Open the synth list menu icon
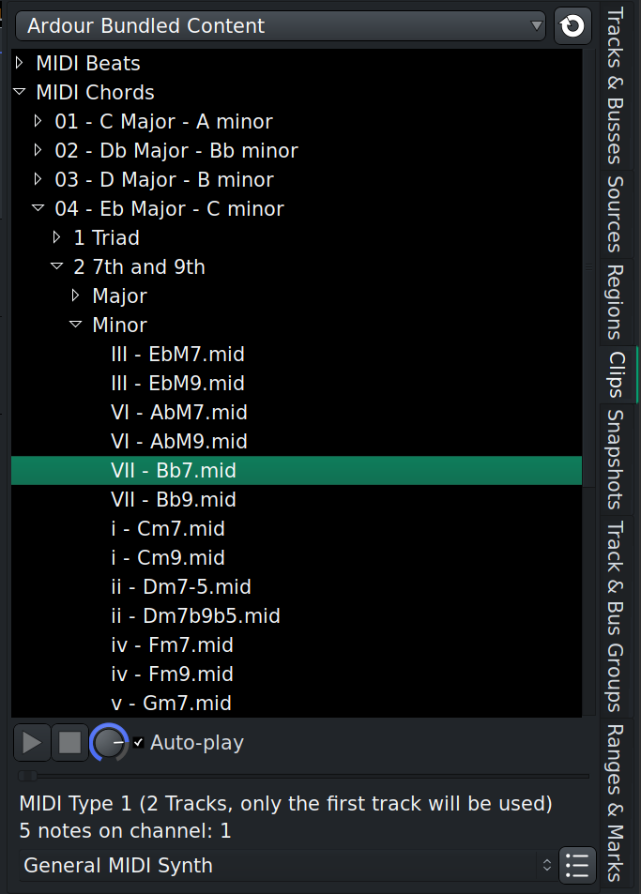The height and width of the screenshot is (894, 641). pyautogui.click(x=577, y=866)
